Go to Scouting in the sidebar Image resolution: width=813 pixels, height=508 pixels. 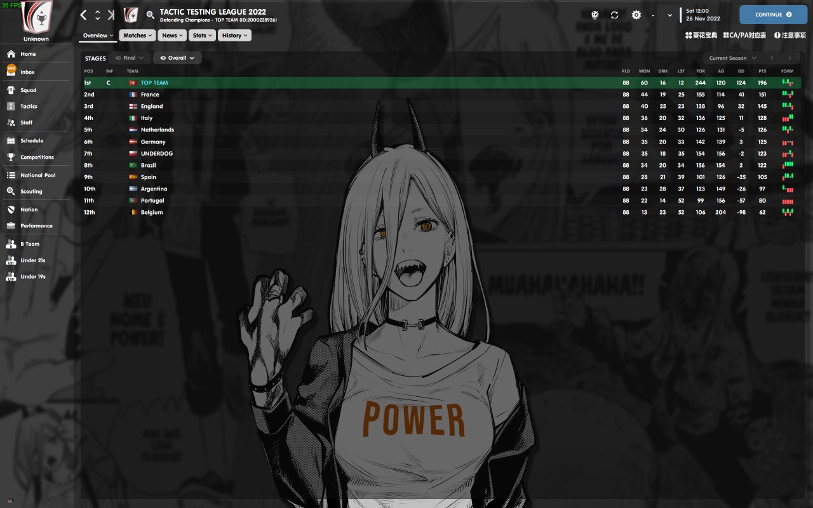coord(36,191)
